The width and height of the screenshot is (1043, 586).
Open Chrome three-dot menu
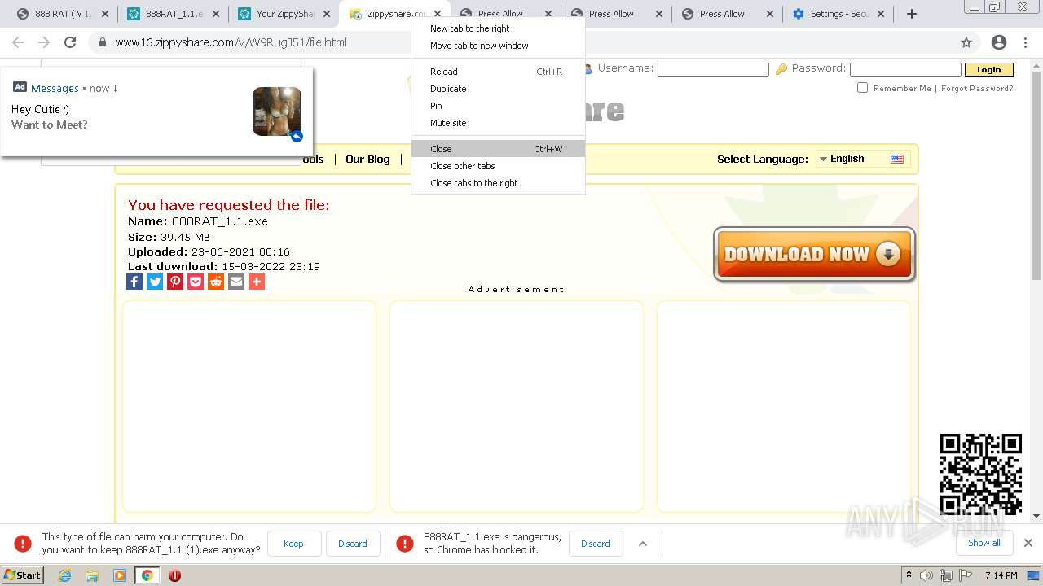[1026, 42]
